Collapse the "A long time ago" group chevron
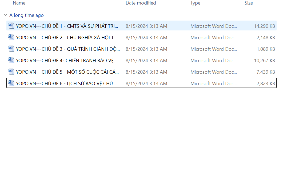Image resolution: width=303 pixels, height=173 pixels. pos(6,15)
